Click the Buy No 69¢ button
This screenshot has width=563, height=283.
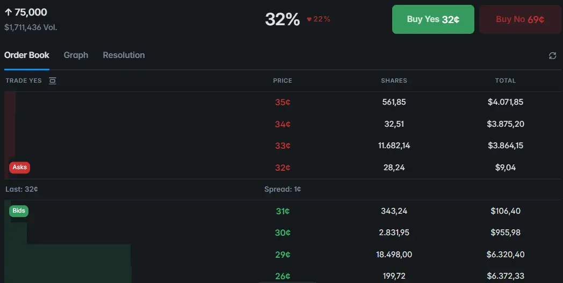click(x=519, y=19)
